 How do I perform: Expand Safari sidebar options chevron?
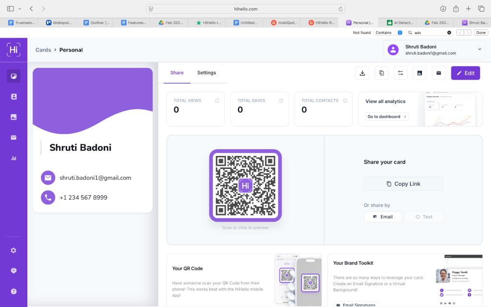20,9
